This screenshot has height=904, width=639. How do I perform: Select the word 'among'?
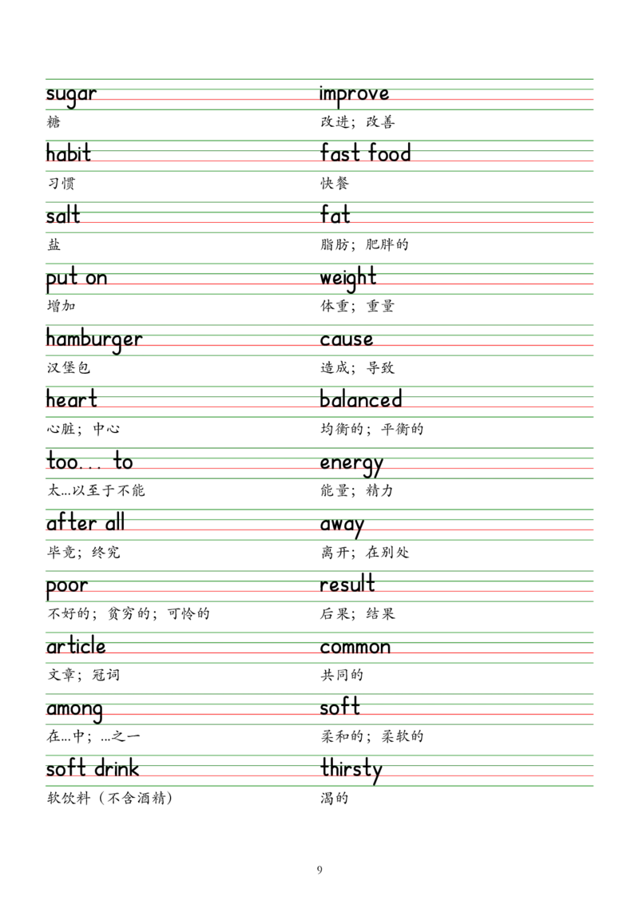click(x=74, y=709)
